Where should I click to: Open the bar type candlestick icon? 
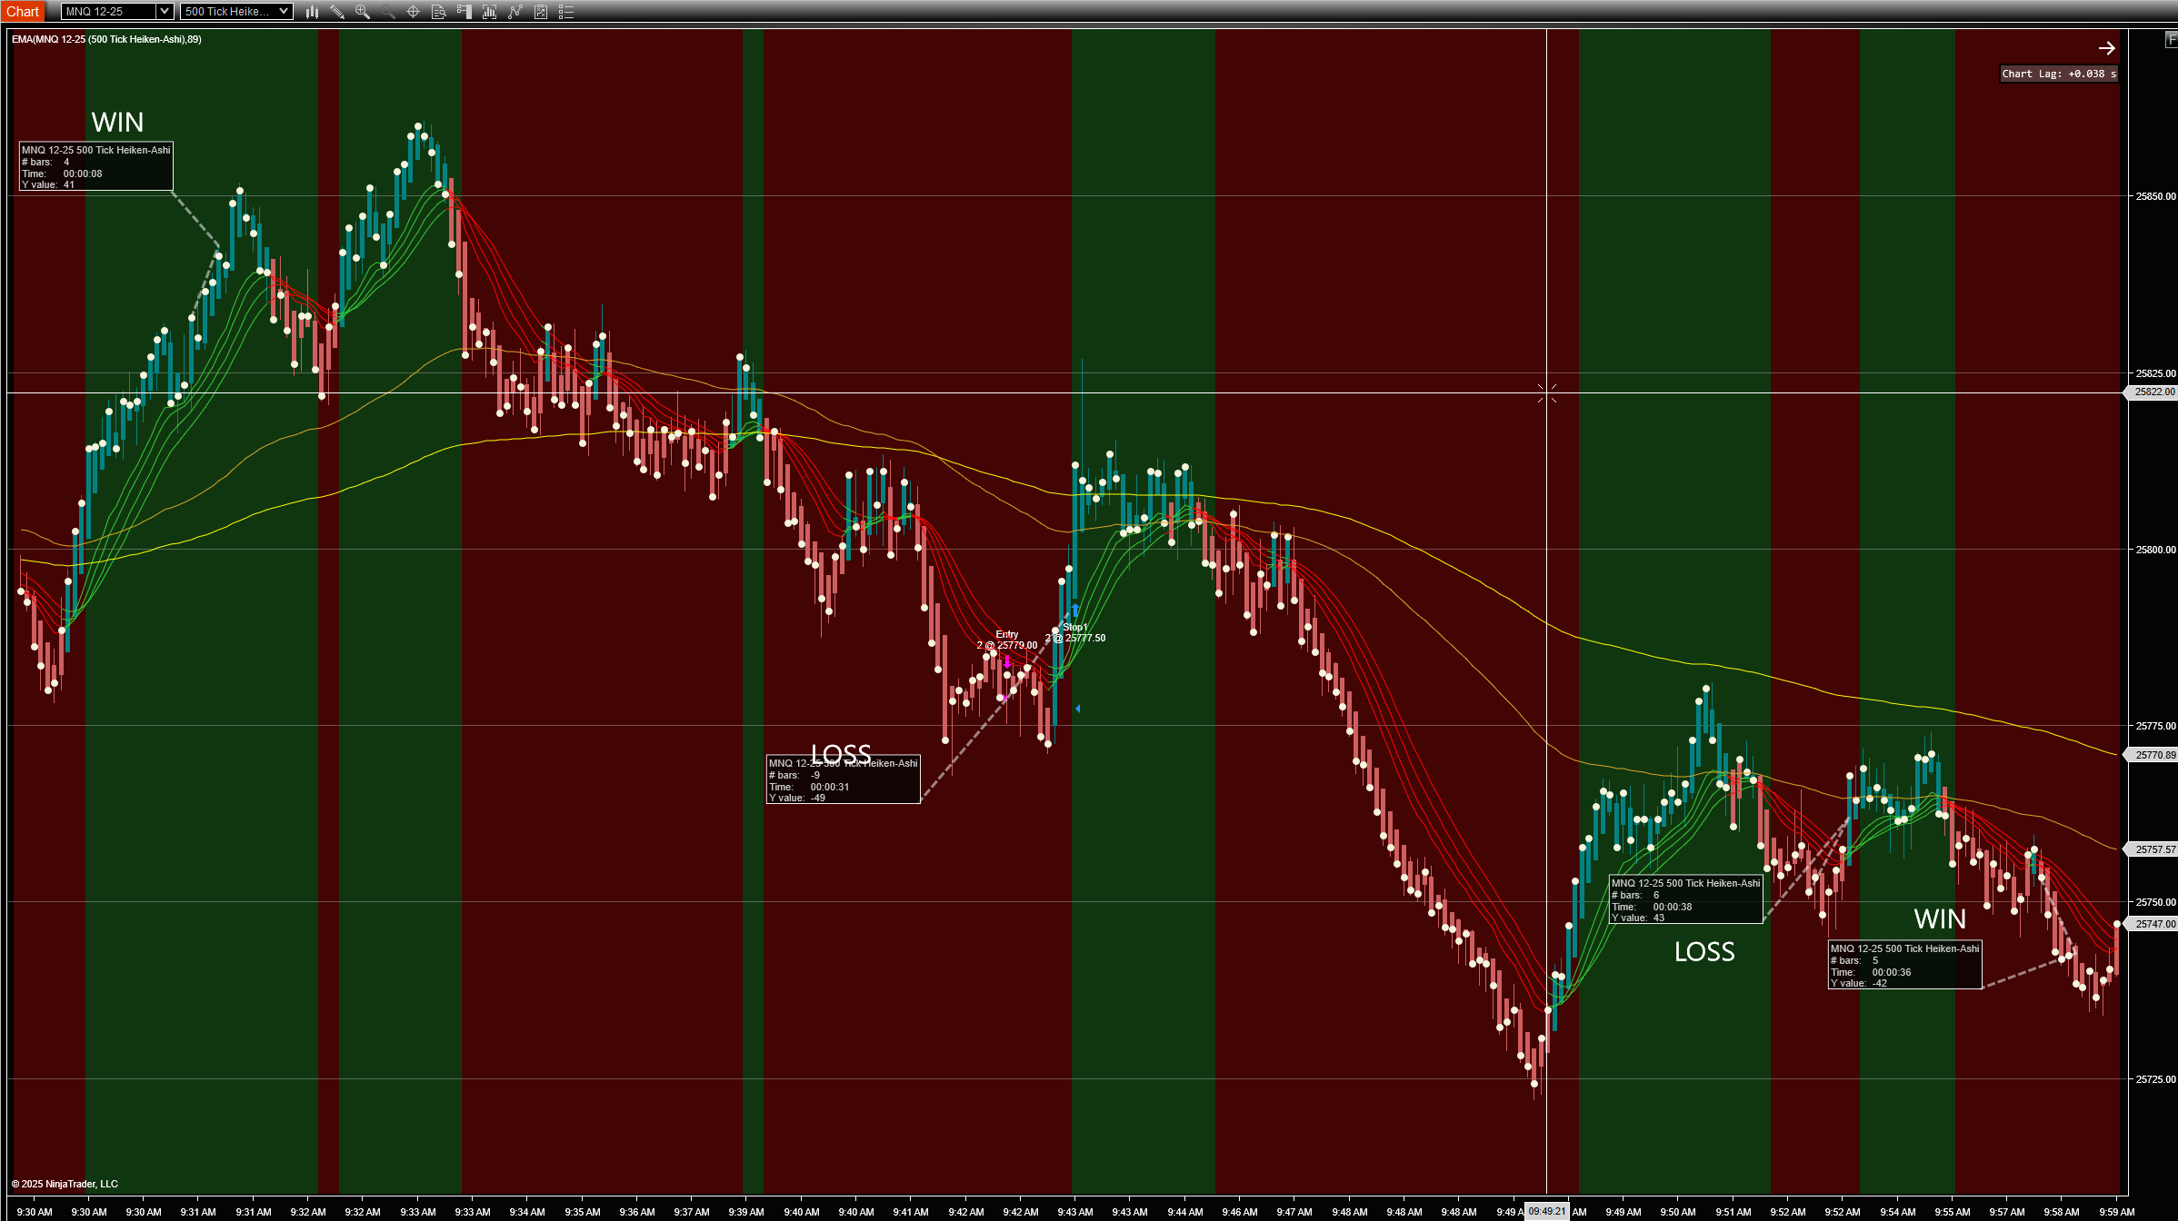pyautogui.click(x=312, y=12)
